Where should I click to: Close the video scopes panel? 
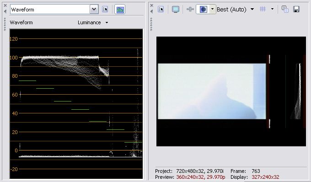(x=5, y=5)
